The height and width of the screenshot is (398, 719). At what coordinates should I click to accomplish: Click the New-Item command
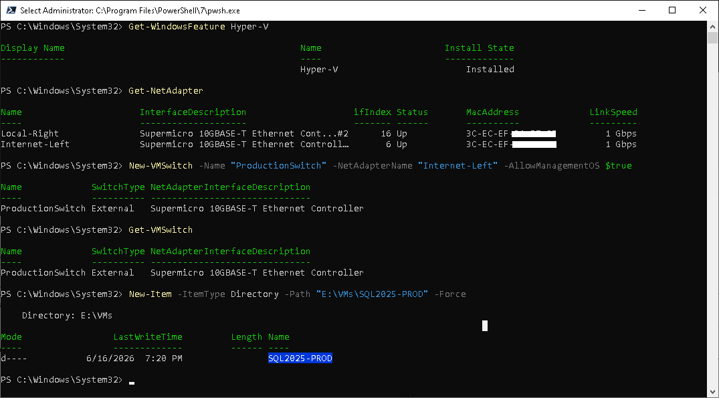[150, 294]
